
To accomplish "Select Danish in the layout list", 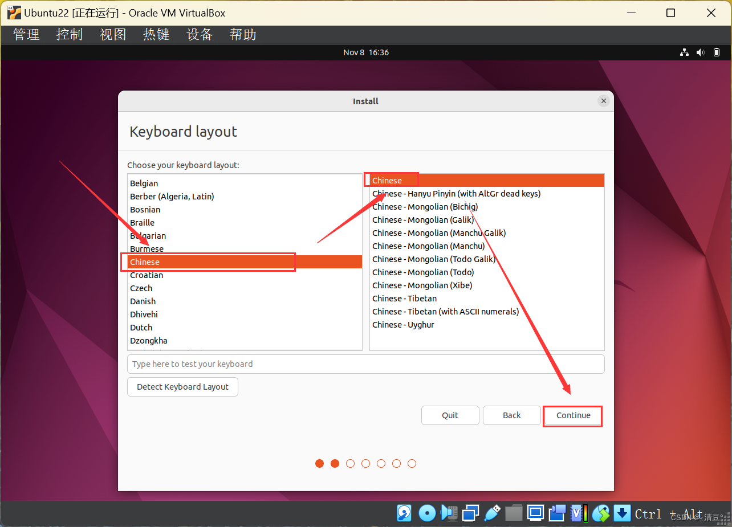I will 245,301.
